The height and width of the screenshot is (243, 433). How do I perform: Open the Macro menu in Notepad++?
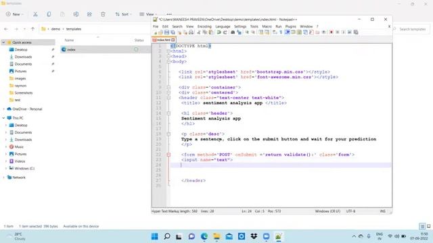(x=267, y=26)
